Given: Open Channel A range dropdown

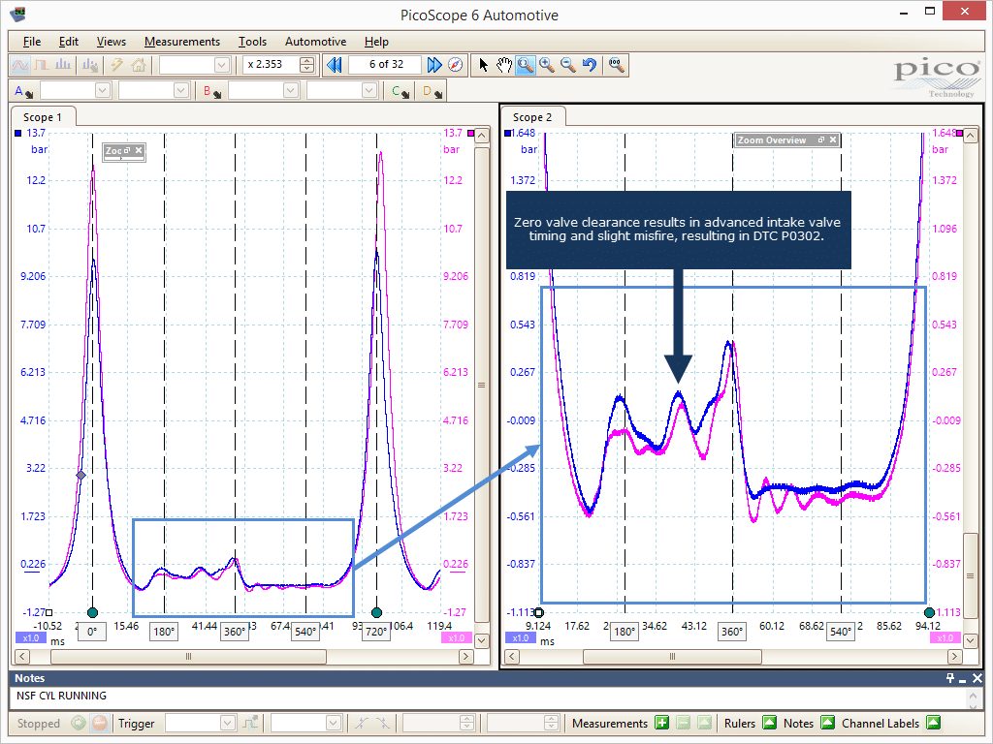Looking at the screenshot, I should (x=76, y=91).
